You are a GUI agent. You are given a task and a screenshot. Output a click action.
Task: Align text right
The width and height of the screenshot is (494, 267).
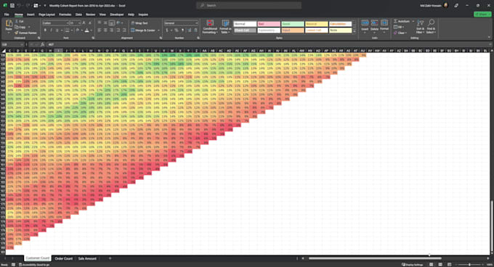(x=112, y=30)
